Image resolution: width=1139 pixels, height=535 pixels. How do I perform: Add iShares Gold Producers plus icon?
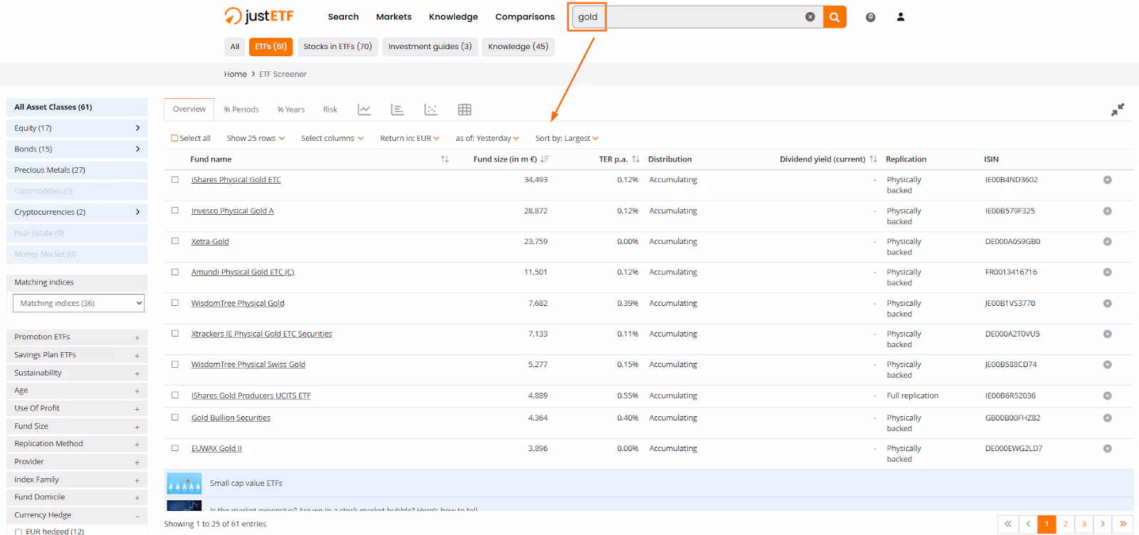[x=1107, y=396]
